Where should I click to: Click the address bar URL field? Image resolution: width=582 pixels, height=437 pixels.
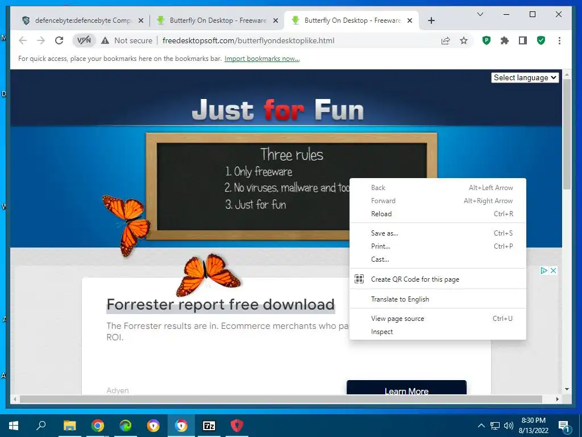coord(248,40)
